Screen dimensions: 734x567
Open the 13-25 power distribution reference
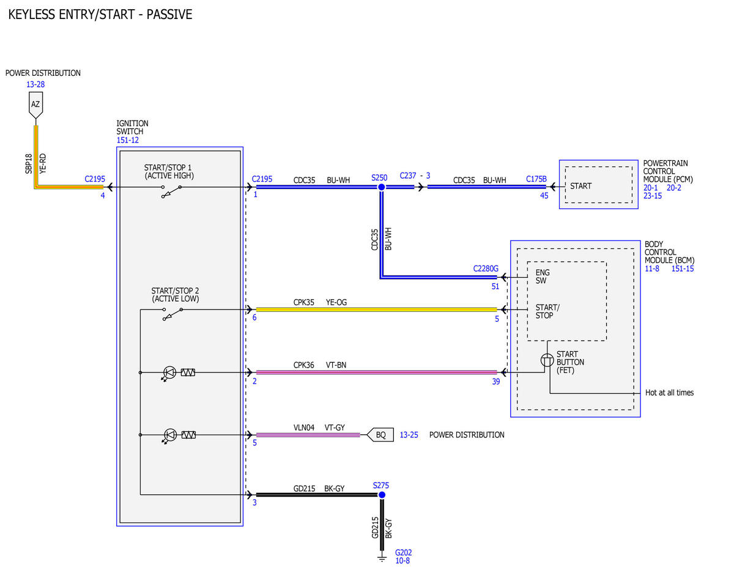[x=409, y=435]
